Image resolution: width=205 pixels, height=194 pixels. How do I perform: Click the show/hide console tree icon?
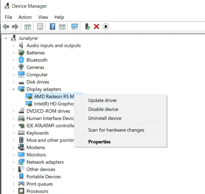(x=28, y=27)
